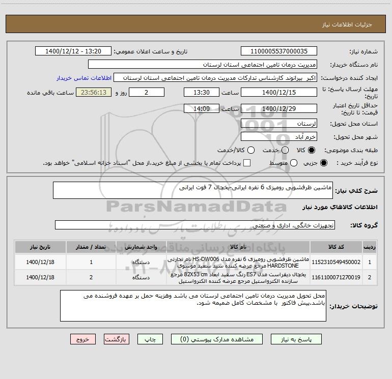392x379 pixels.
Task: Click the پاسخ به نیاز button
Action: coord(296,339)
